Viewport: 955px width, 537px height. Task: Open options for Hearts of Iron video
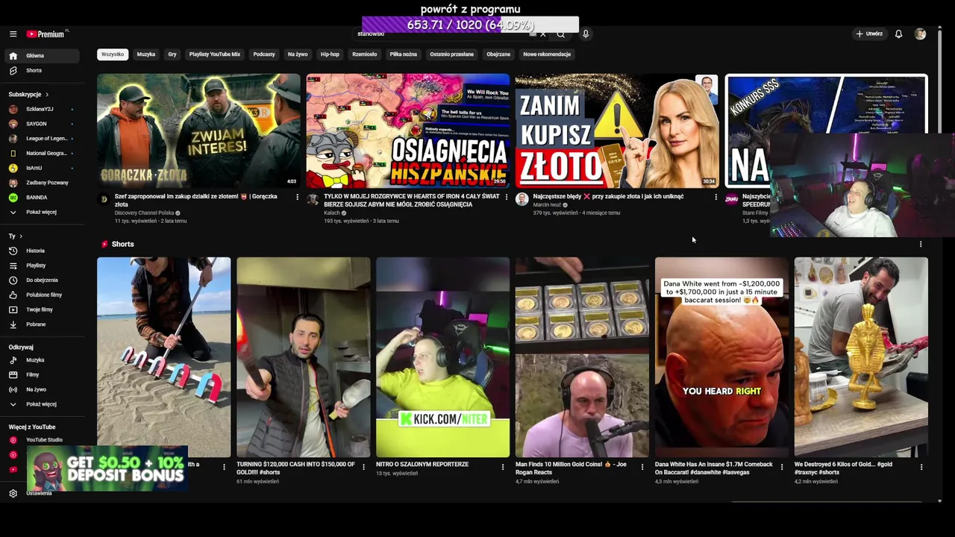(x=507, y=197)
